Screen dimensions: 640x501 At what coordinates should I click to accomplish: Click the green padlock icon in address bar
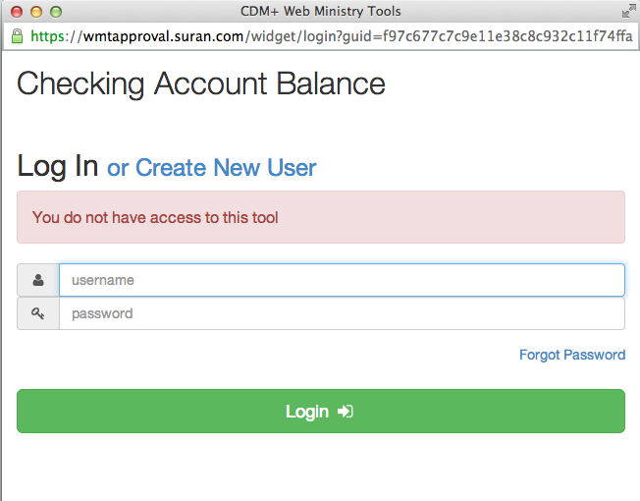tap(16, 37)
